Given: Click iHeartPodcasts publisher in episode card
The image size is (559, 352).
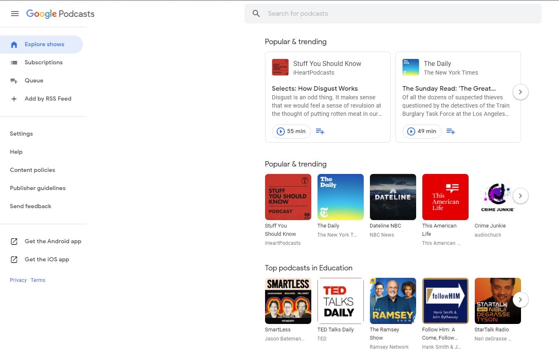Looking at the screenshot, I should point(314,73).
